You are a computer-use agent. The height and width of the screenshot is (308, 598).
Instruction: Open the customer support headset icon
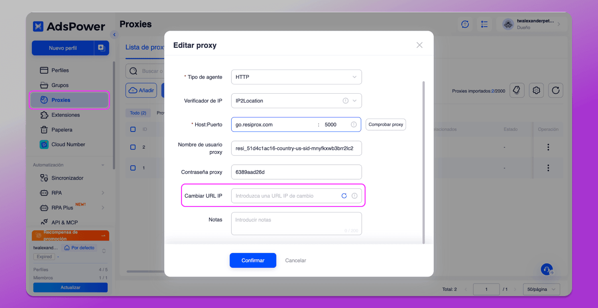click(547, 269)
